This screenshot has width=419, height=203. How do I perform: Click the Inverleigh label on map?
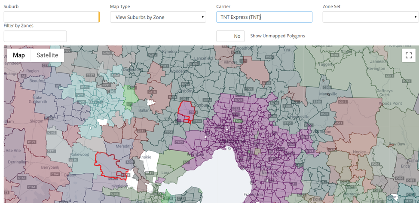[118, 186]
